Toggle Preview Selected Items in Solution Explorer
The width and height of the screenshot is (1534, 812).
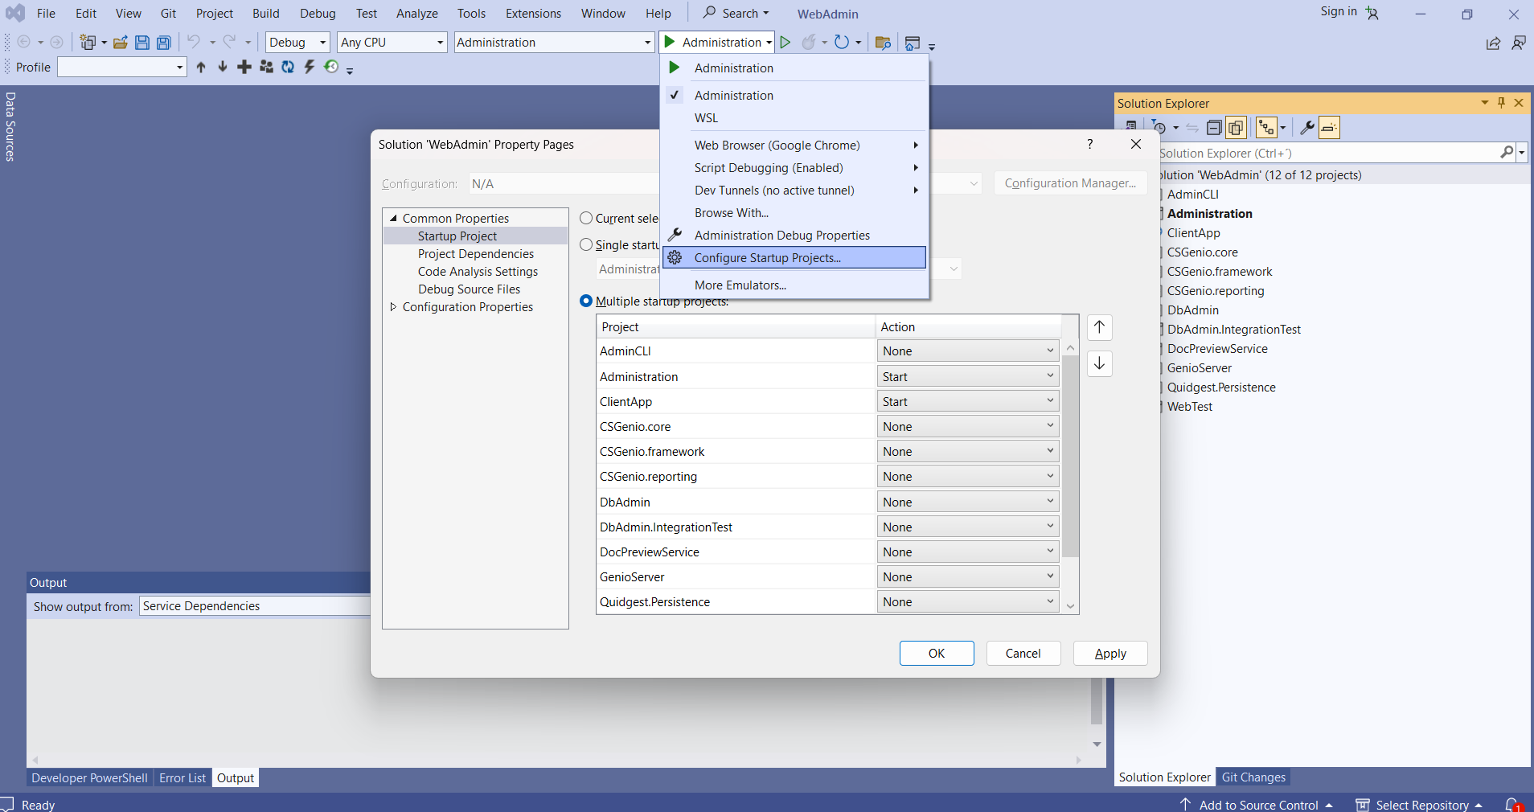coord(1329,127)
